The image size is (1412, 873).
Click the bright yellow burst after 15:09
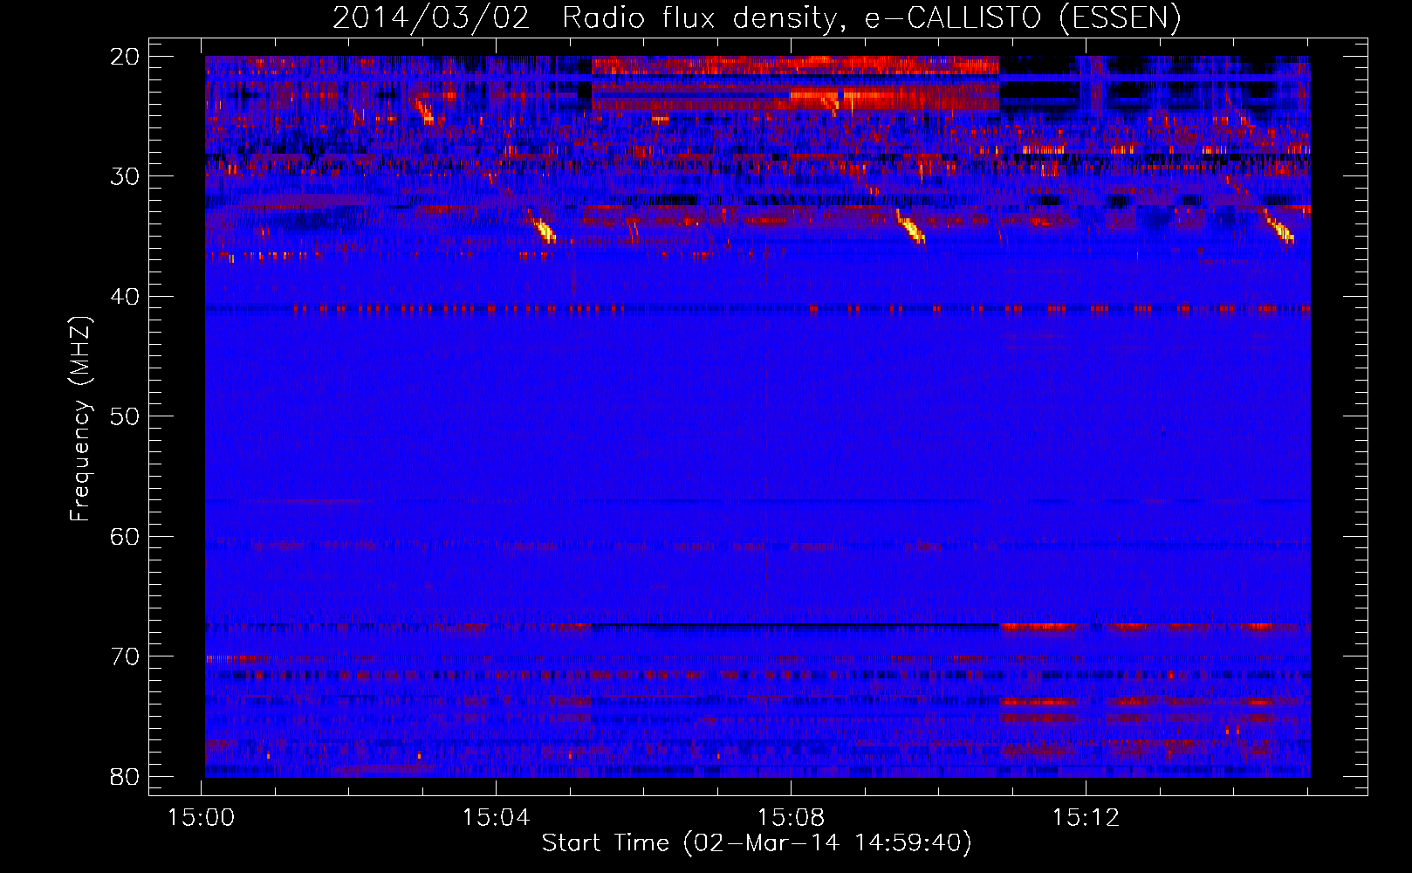tap(911, 229)
